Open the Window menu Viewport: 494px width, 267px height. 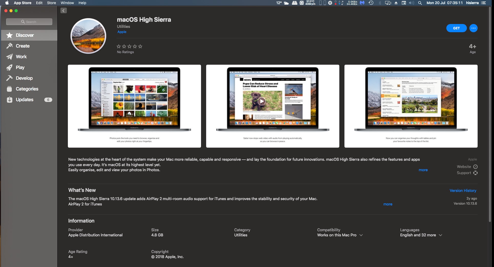pyautogui.click(x=67, y=3)
